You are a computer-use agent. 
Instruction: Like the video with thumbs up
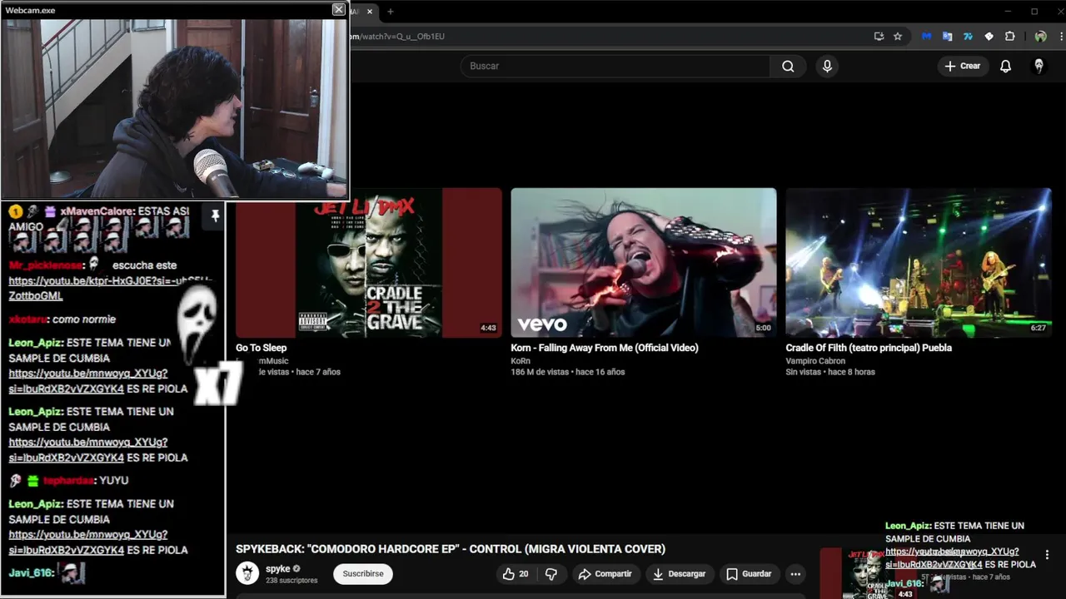(x=516, y=573)
